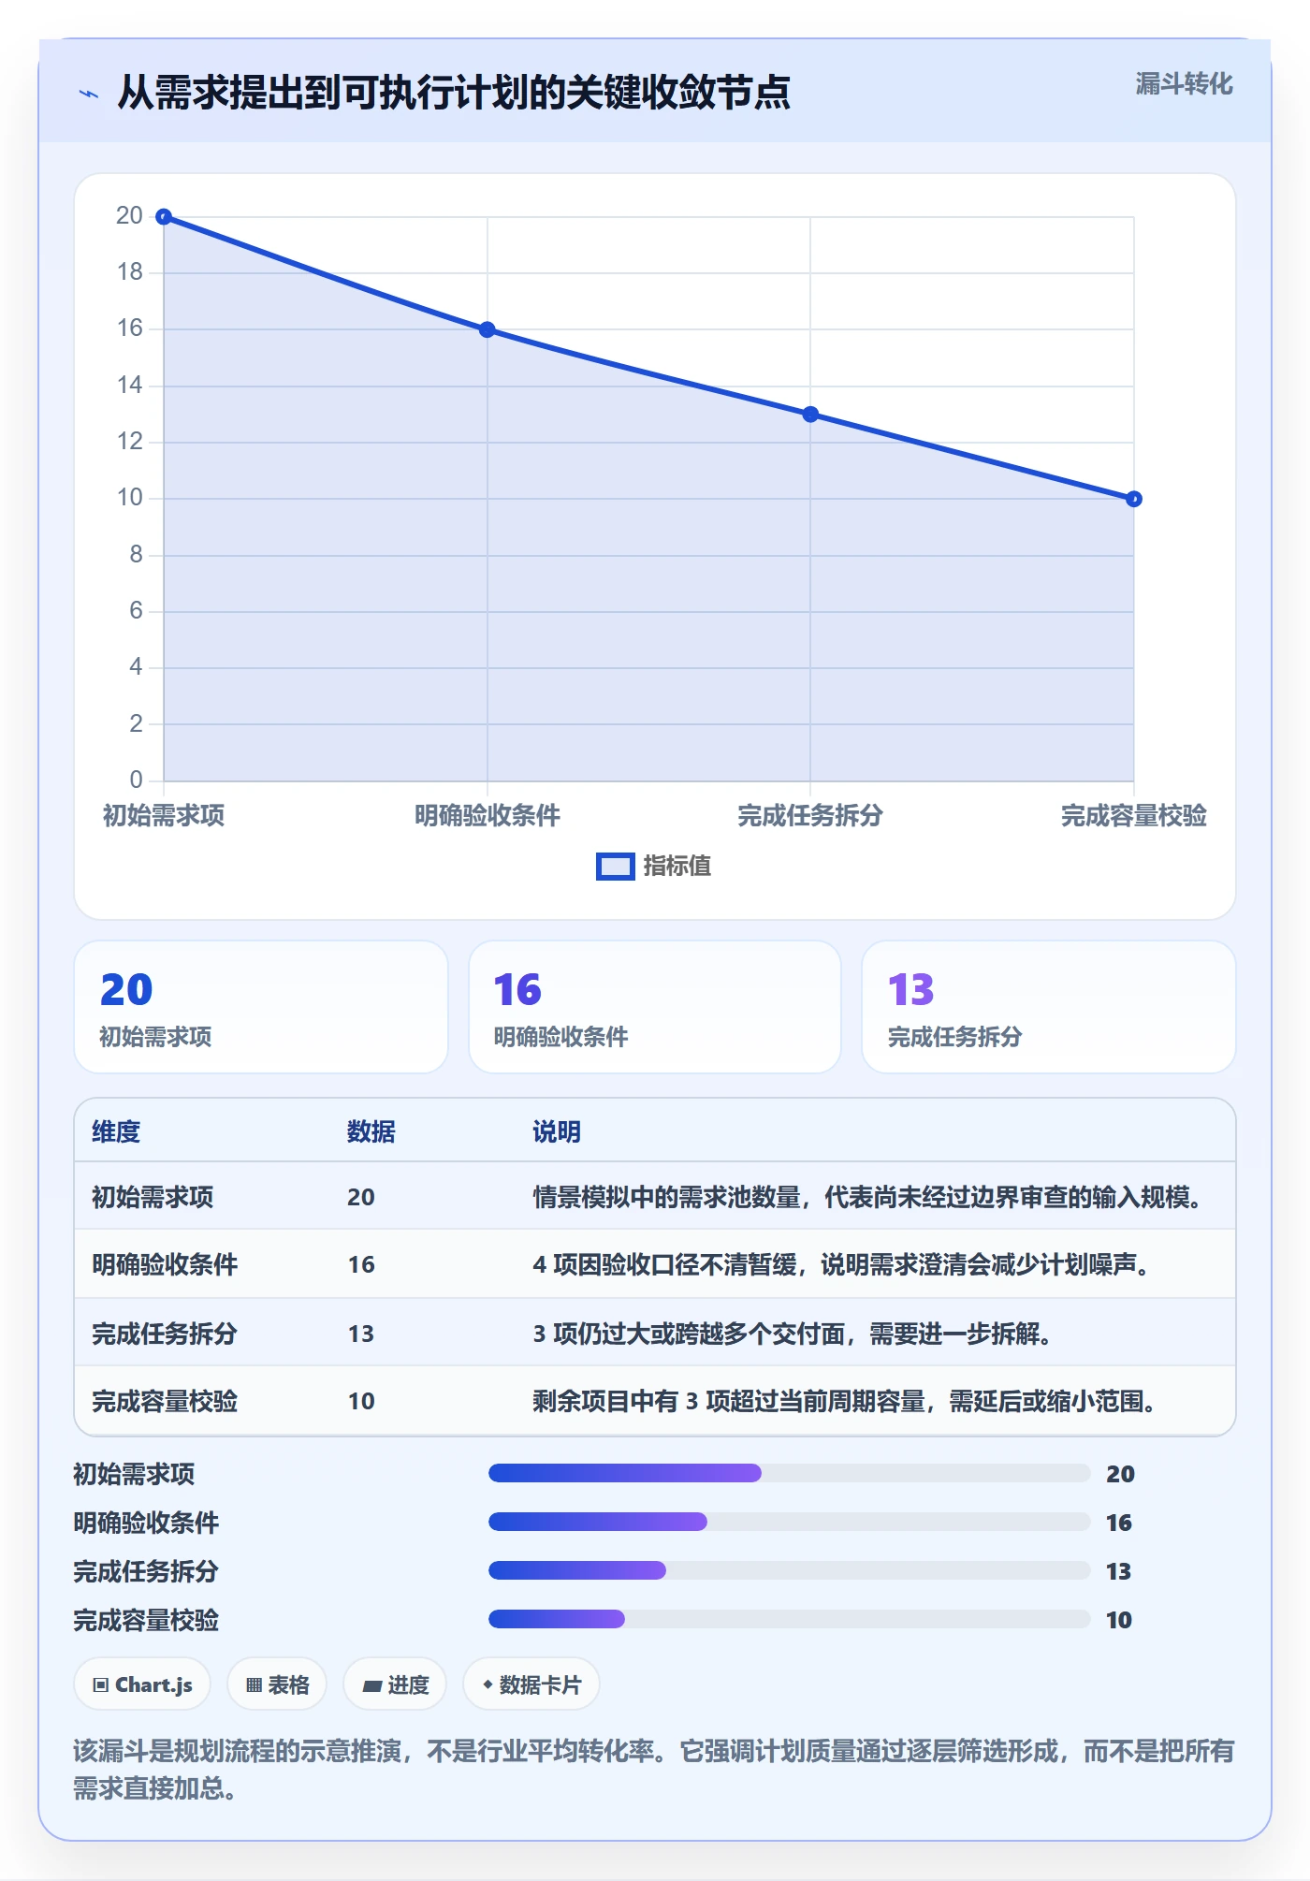This screenshot has width=1310, height=1881.
Task: Click the lightning icon beside the title
Action: [89, 94]
